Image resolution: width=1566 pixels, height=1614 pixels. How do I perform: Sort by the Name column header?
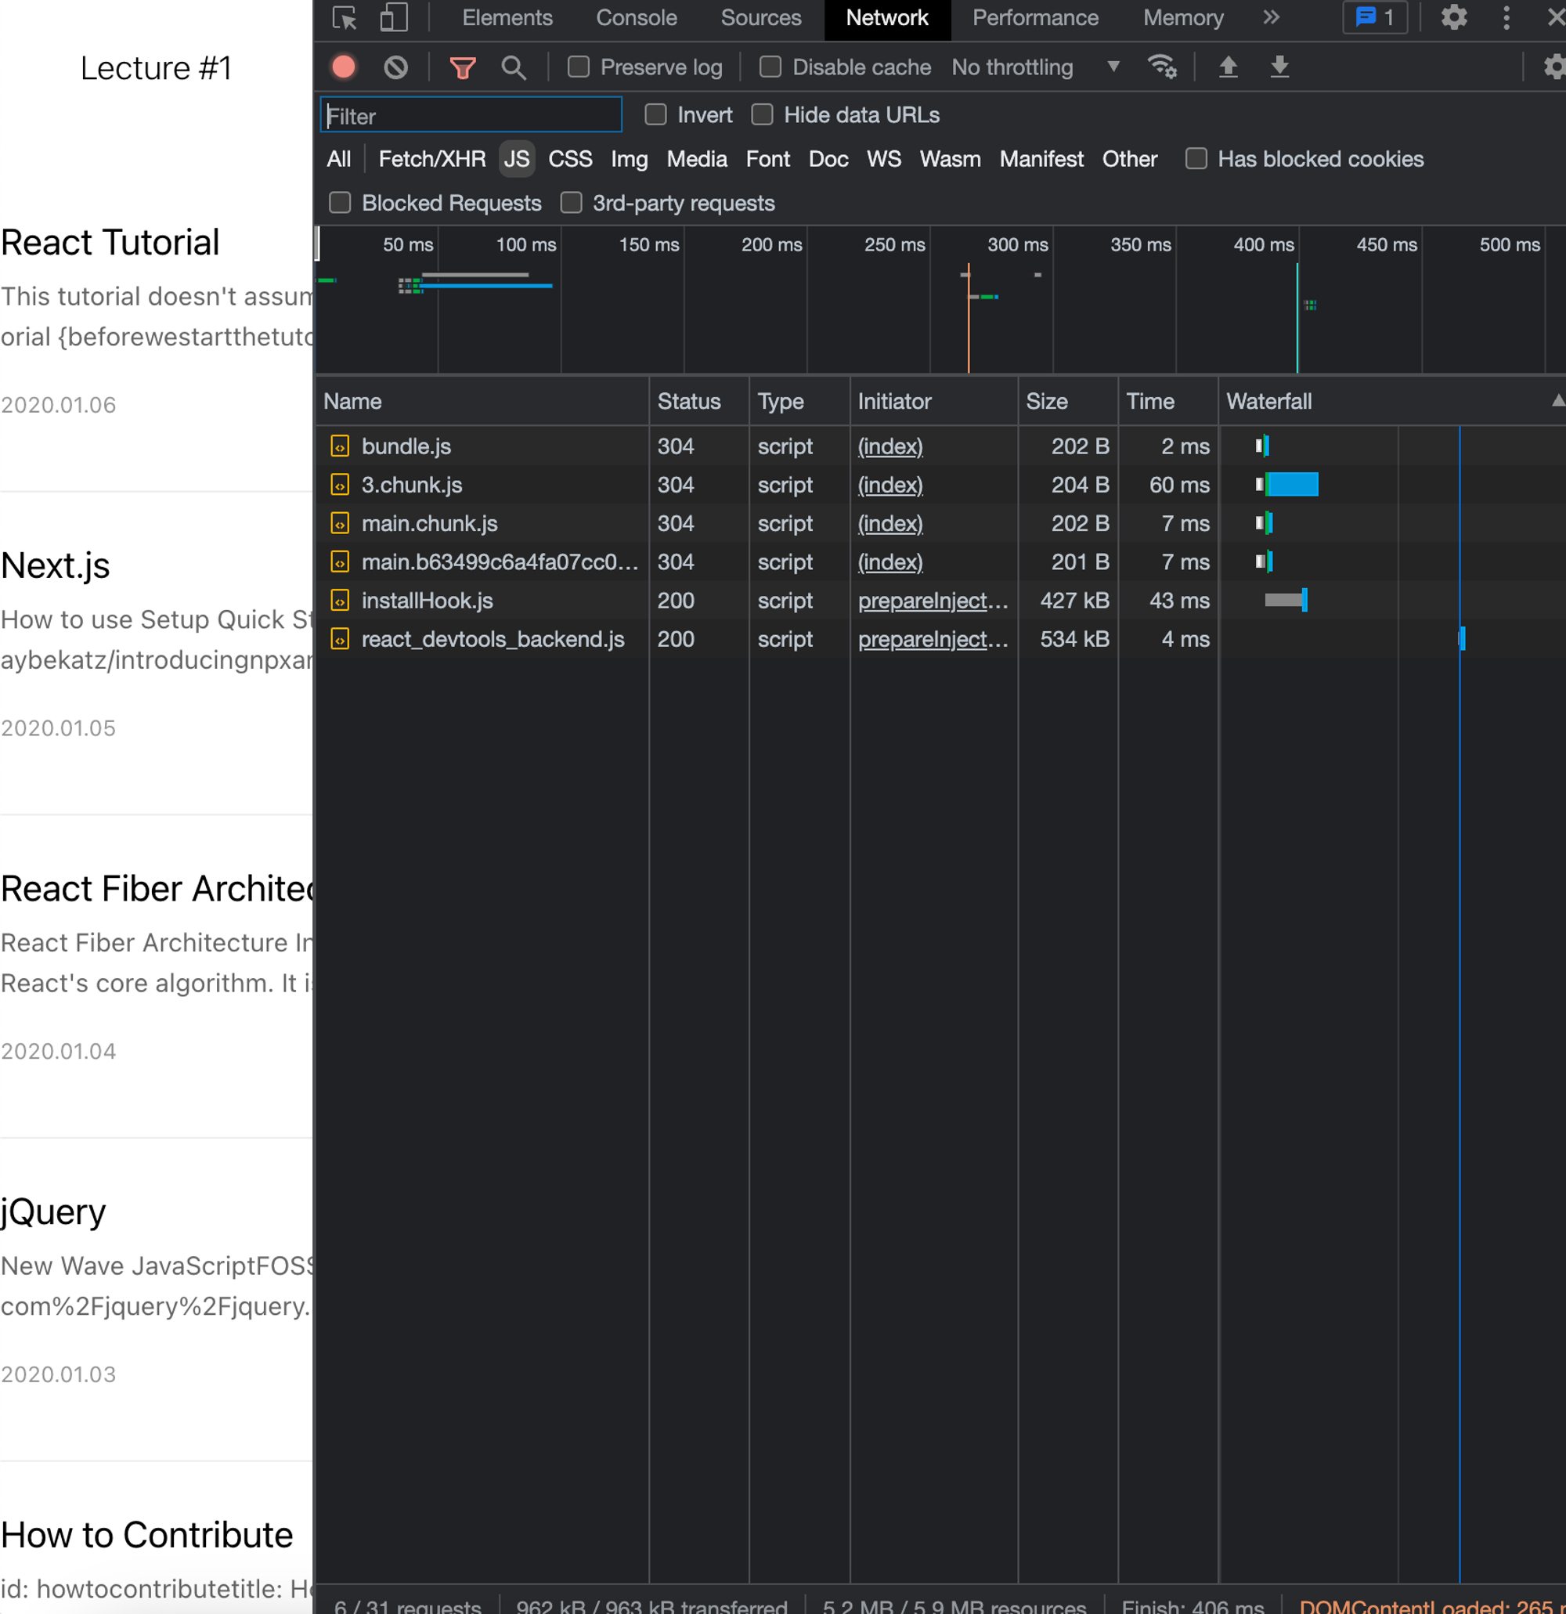482,401
